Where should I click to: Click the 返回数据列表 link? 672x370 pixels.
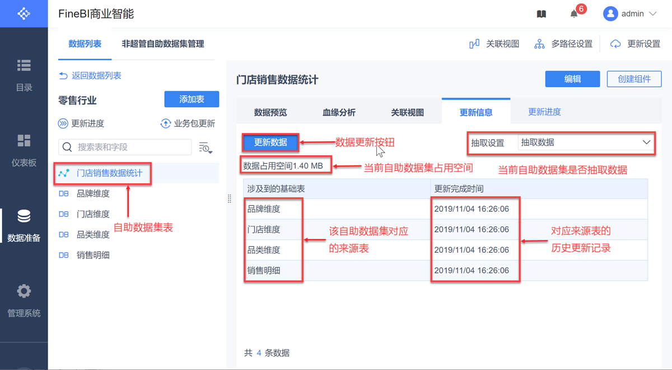tap(96, 75)
